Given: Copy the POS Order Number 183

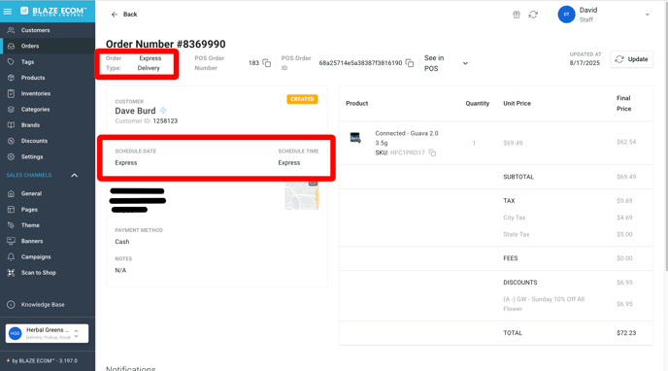Looking at the screenshot, I should pos(267,63).
